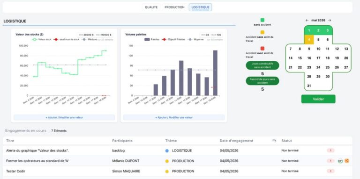
Task: Toggle Palettes legend series
Action: (152, 40)
